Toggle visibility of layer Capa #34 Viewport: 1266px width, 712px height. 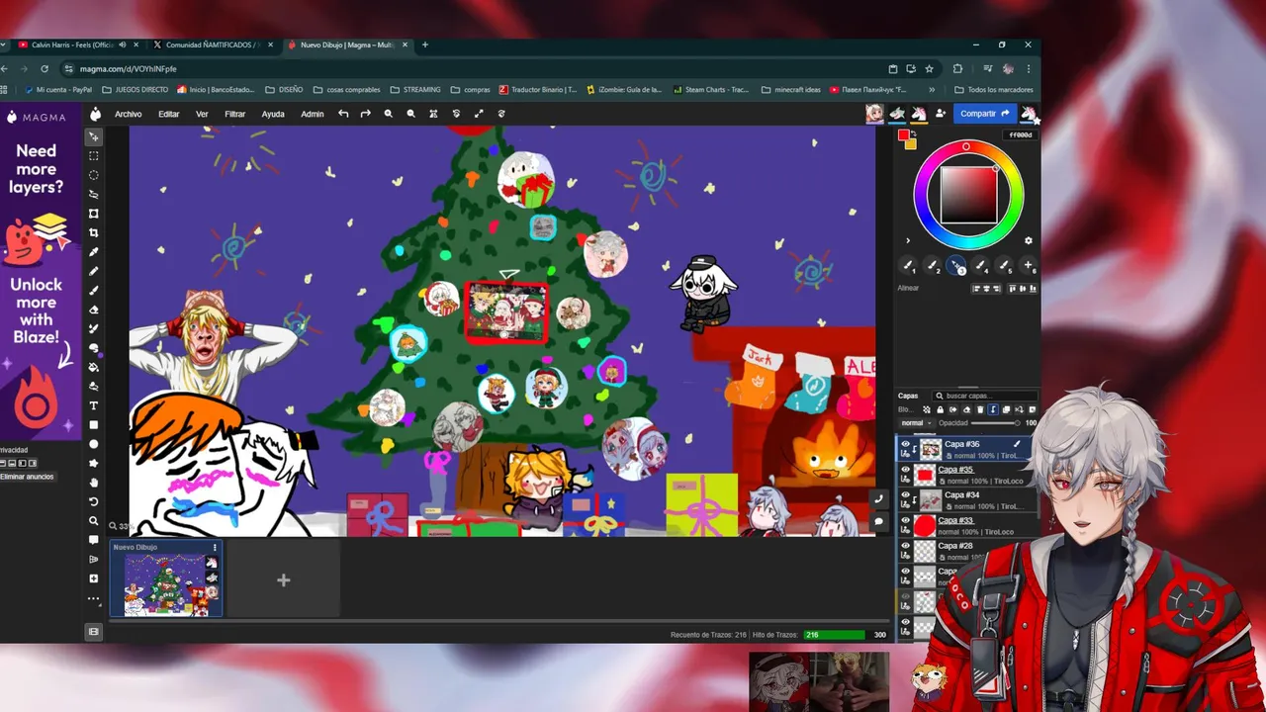905,495
